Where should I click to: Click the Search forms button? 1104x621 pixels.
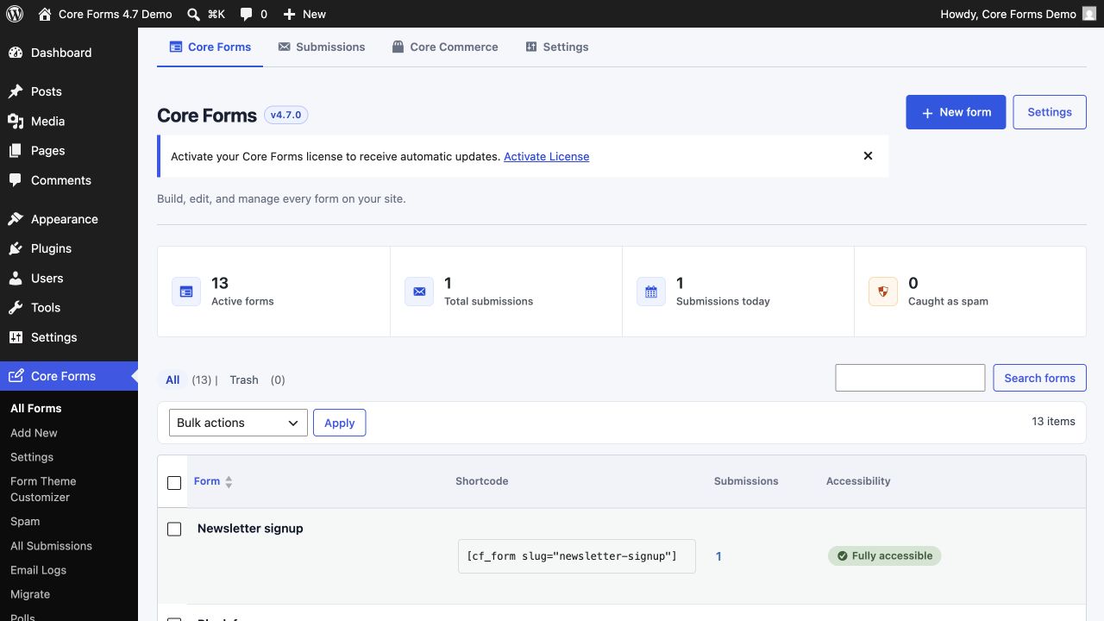[x=1039, y=378]
